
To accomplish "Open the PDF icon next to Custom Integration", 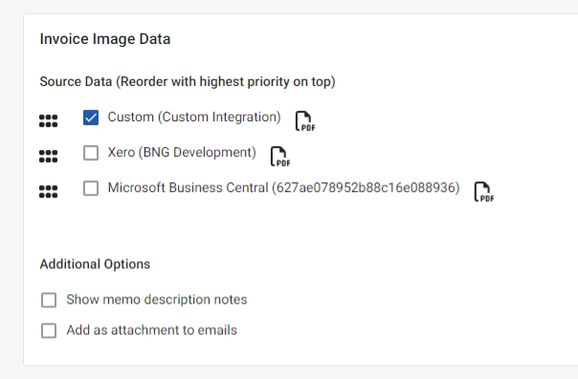I will point(305,121).
